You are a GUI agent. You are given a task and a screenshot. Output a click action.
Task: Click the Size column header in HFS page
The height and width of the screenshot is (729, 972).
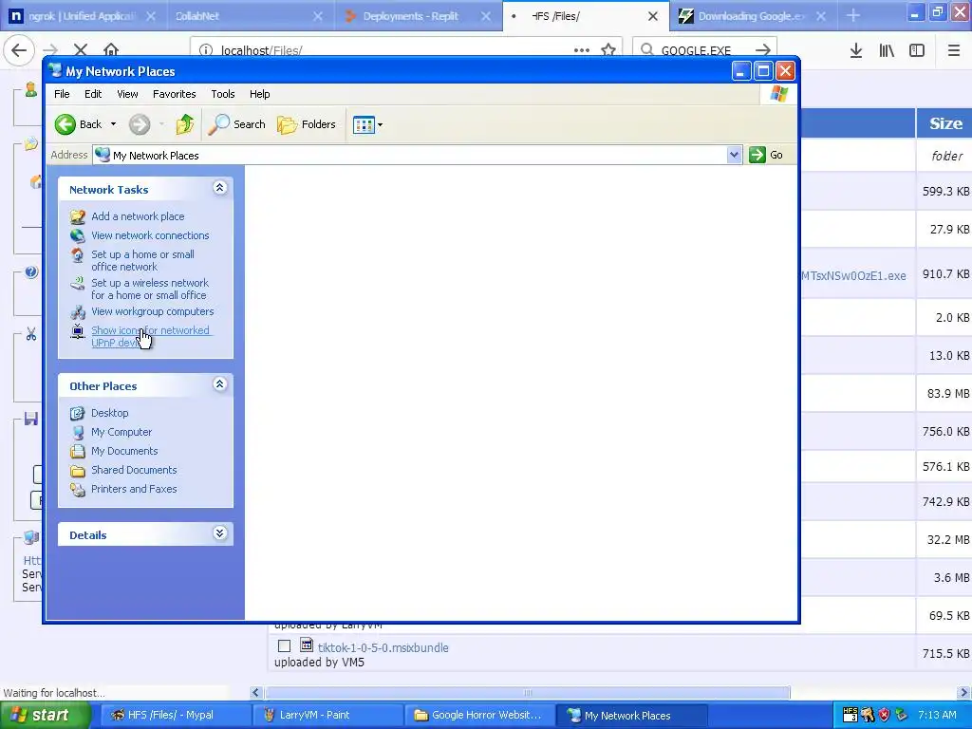[945, 123]
